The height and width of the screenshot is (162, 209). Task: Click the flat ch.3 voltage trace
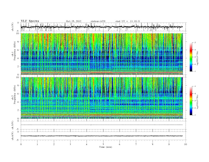[x=102, y=125]
